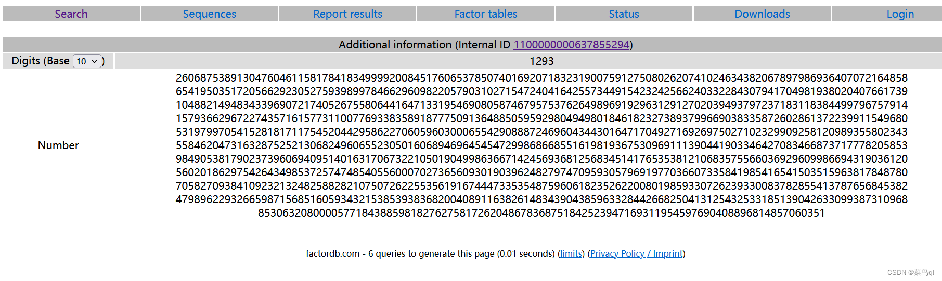This screenshot has height=281, width=942.
Task: Click the Login link
Action: pyautogui.click(x=900, y=14)
